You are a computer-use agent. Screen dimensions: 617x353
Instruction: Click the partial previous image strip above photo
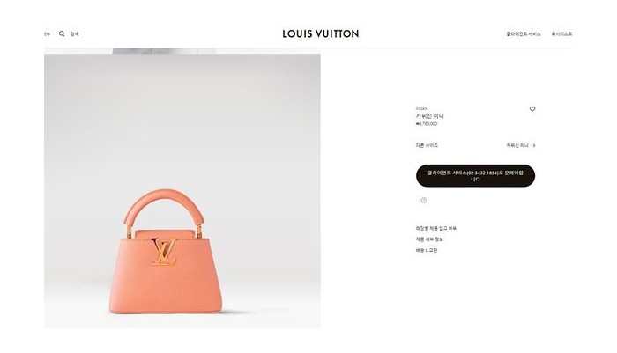164,51
